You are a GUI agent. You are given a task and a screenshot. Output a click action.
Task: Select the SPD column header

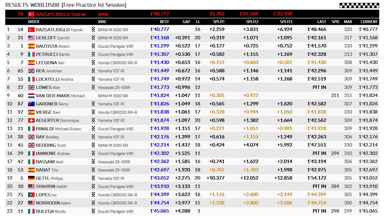[335, 22]
